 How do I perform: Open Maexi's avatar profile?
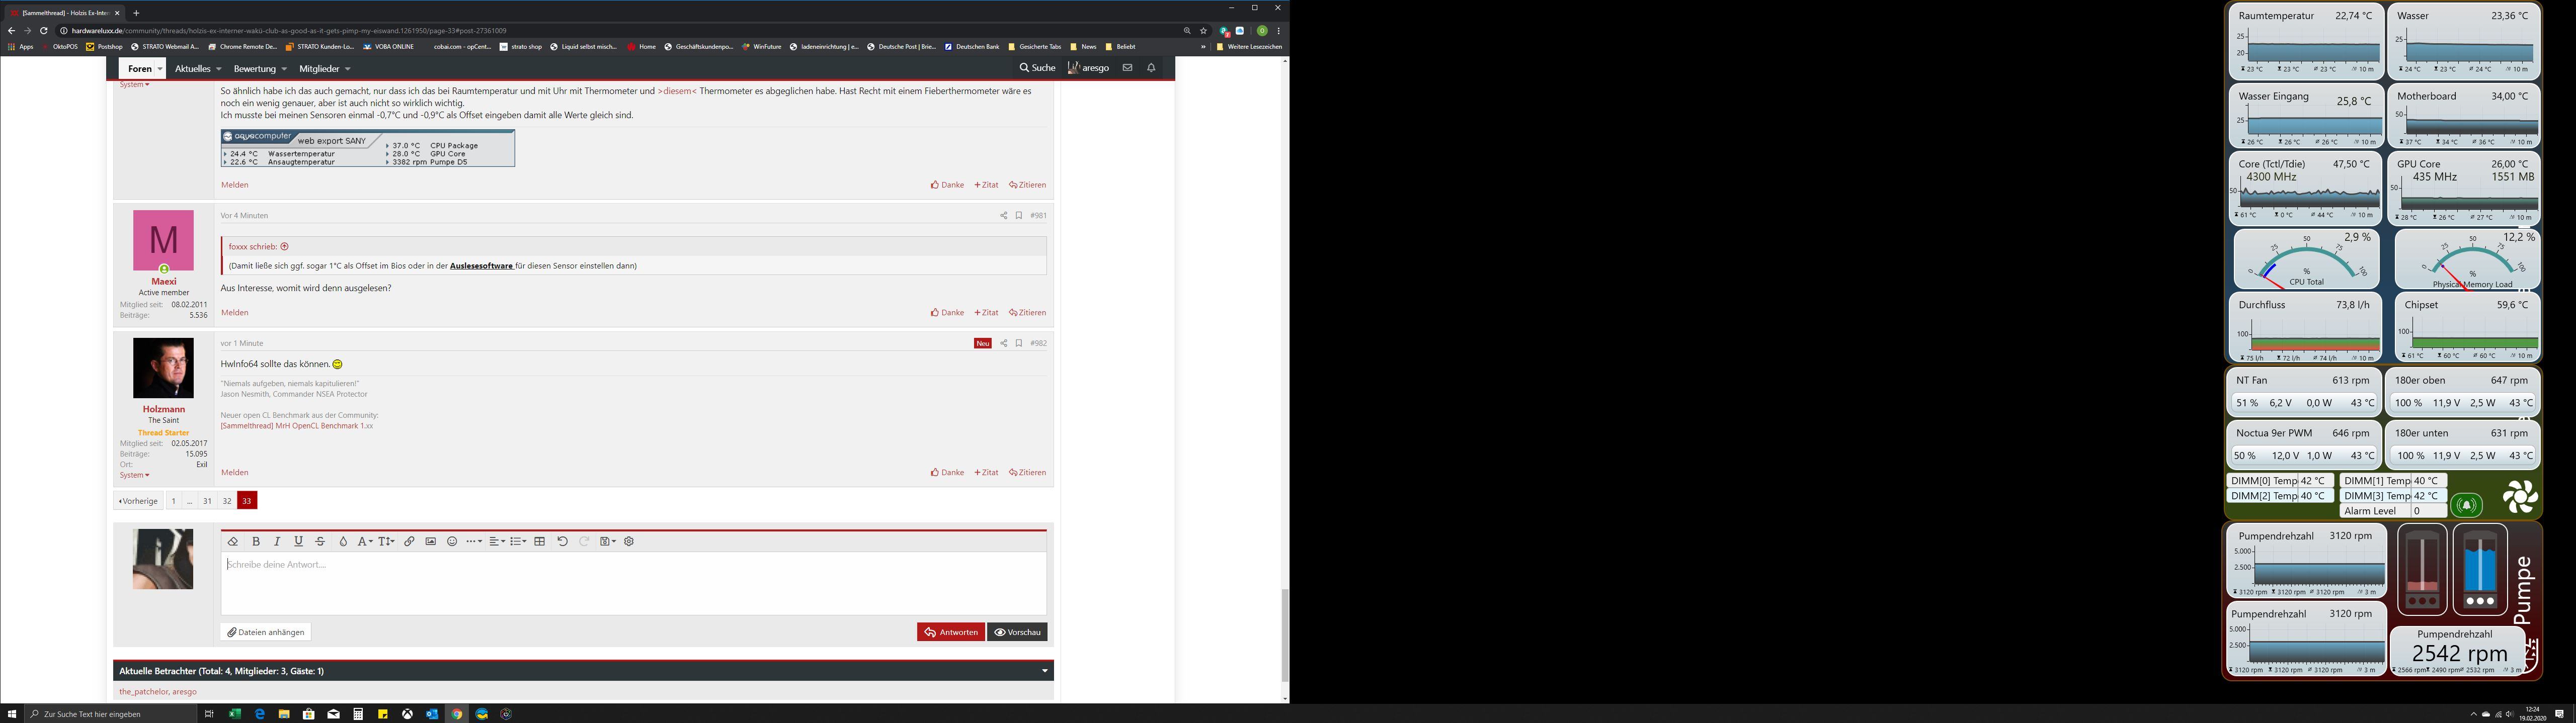163,240
